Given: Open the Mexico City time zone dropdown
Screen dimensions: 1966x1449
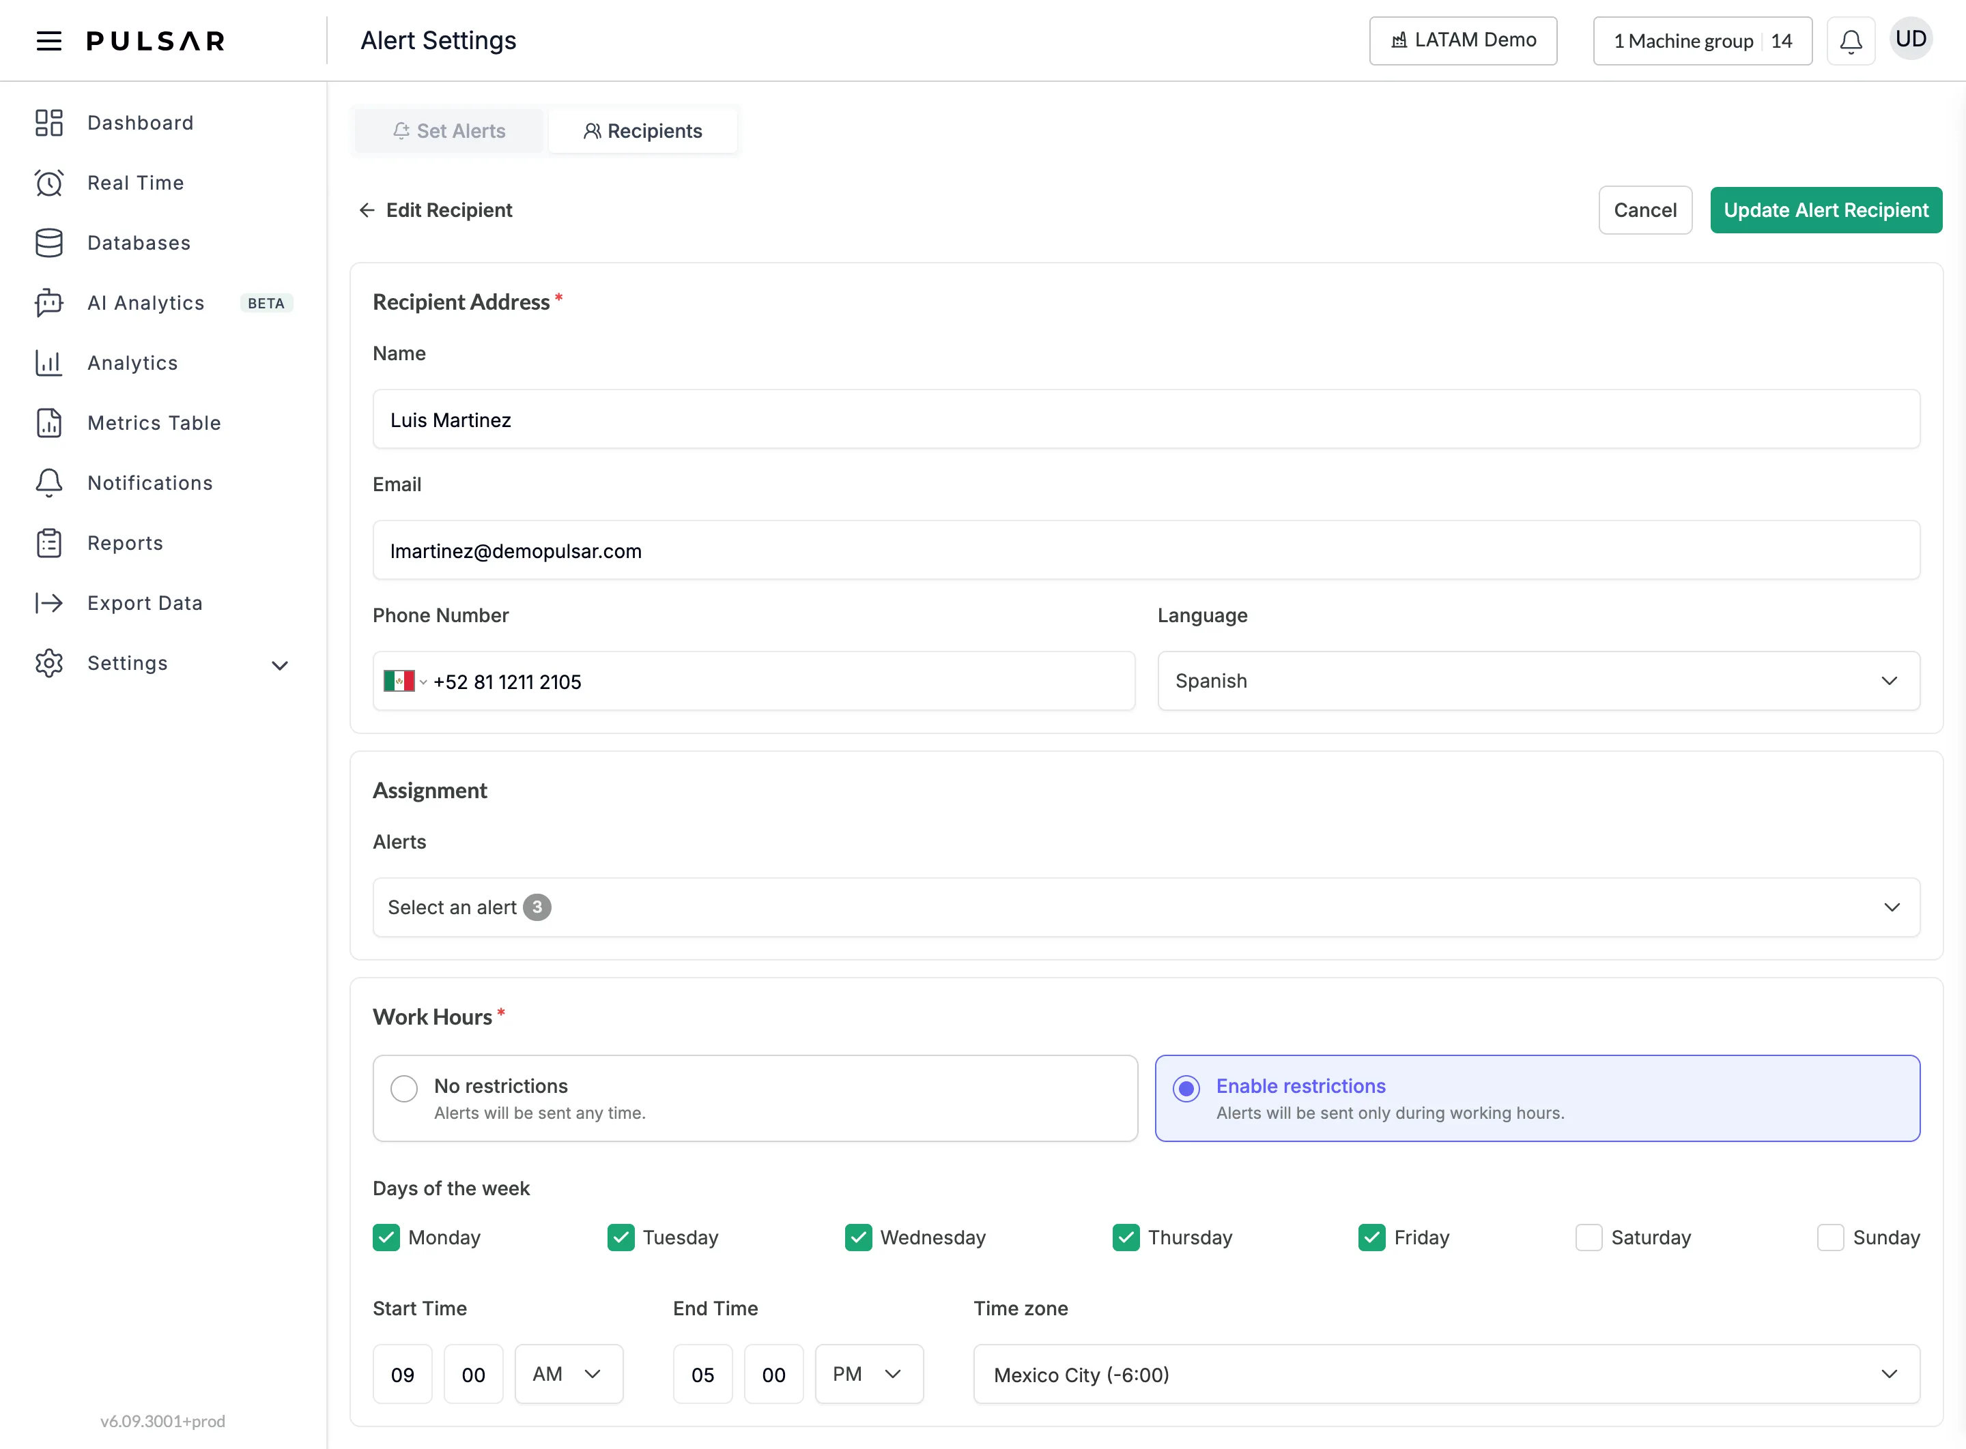Looking at the screenshot, I should [1447, 1373].
